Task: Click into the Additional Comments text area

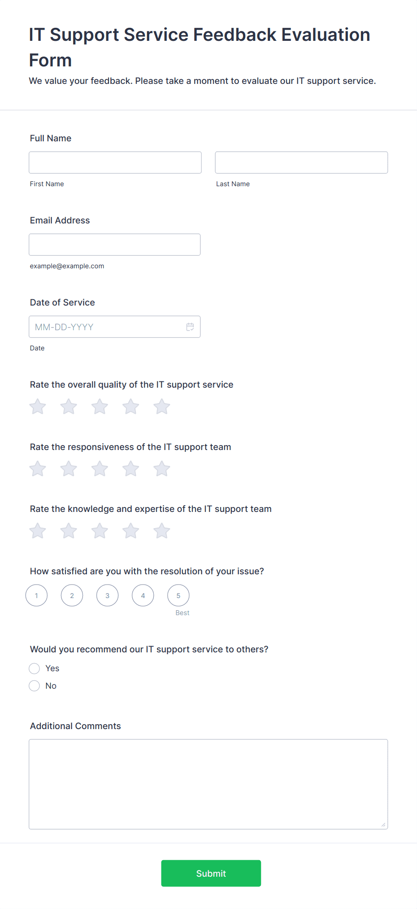Action: [208, 784]
